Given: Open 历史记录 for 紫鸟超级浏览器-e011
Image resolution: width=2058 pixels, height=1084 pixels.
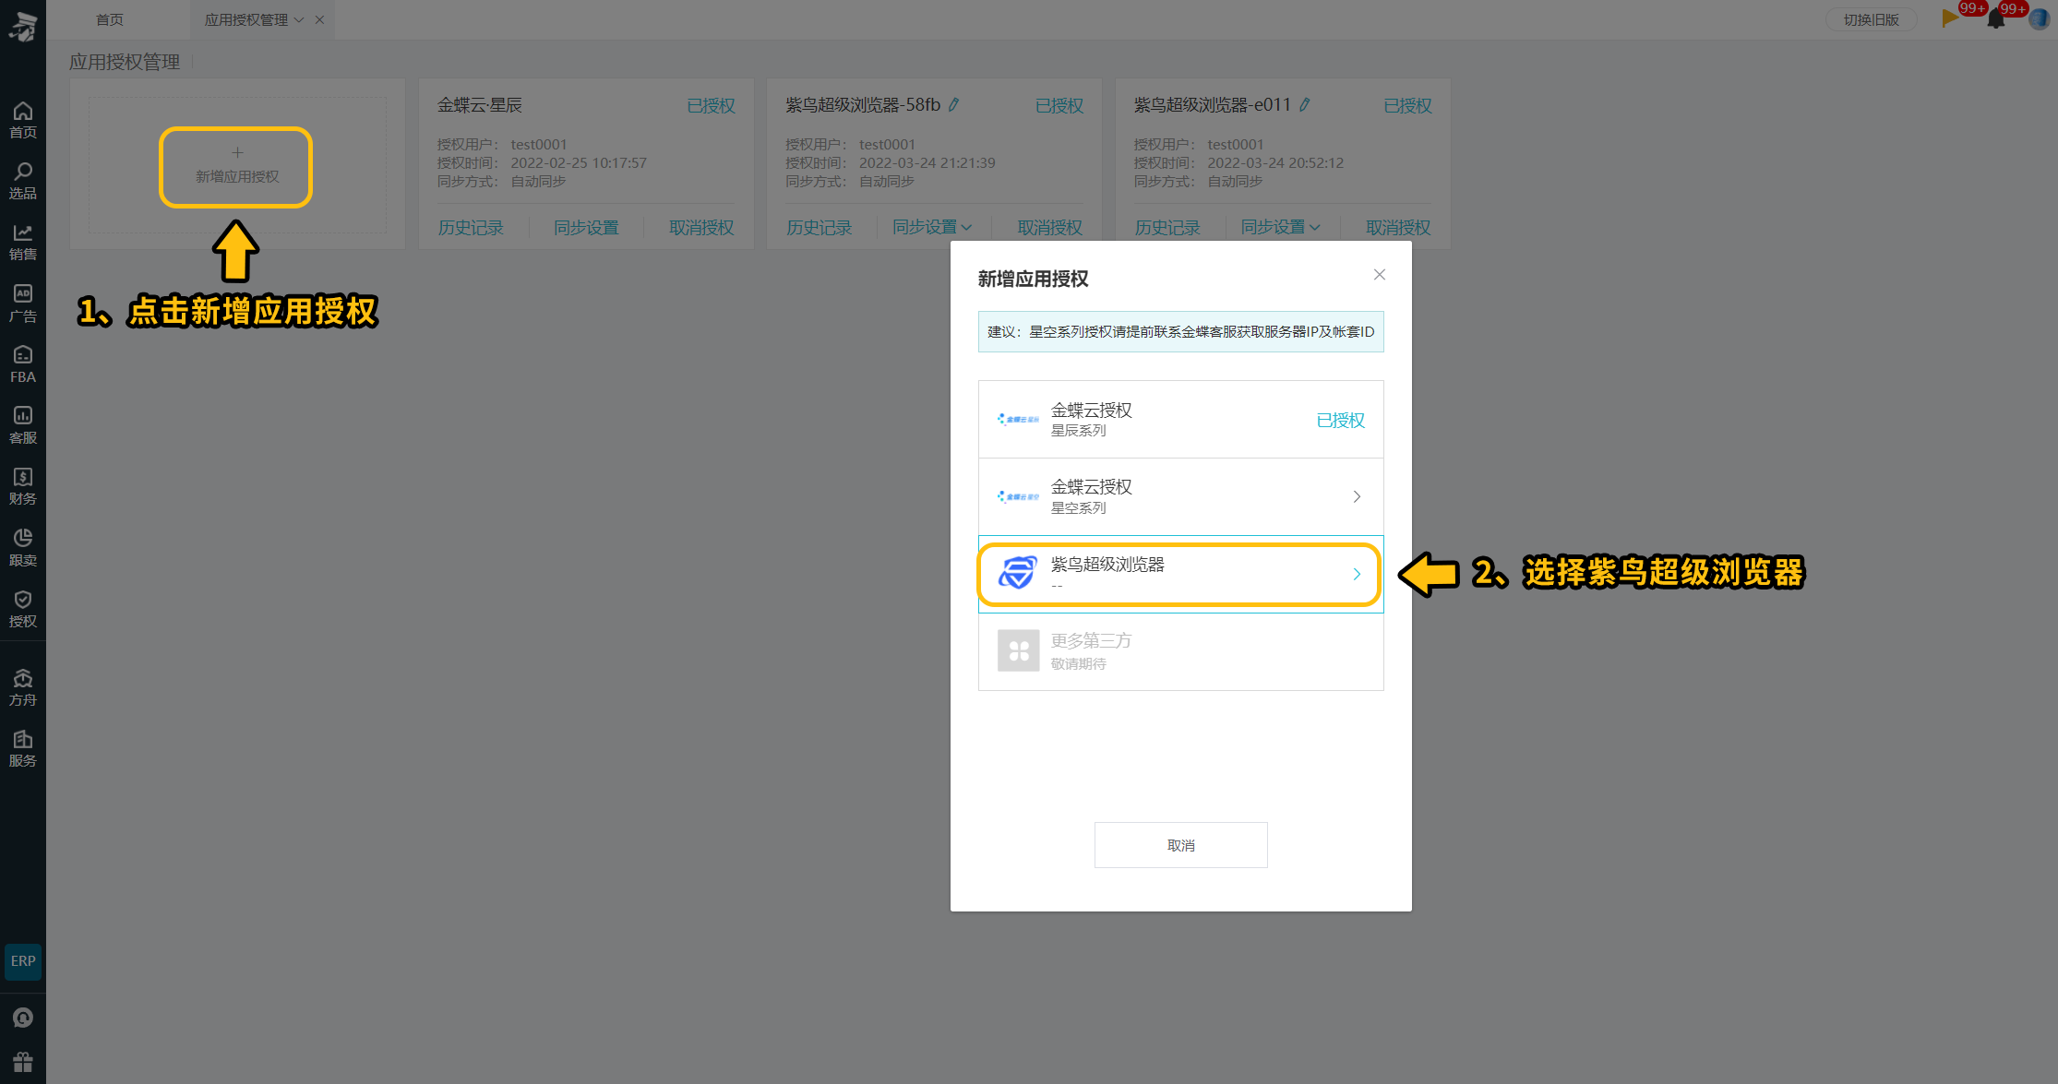Looking at the screenshot, I should coord(1167,227).
